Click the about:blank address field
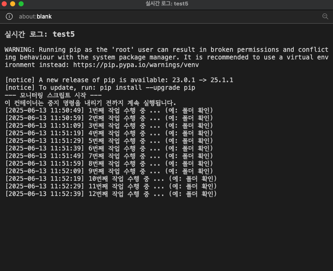333x271 pixels. [x=35, y=16]
